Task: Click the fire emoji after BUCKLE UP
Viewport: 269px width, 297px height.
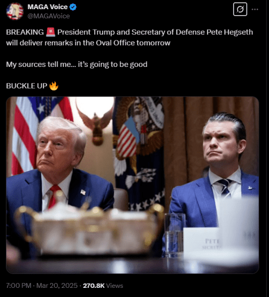Action: coord(54,86)
